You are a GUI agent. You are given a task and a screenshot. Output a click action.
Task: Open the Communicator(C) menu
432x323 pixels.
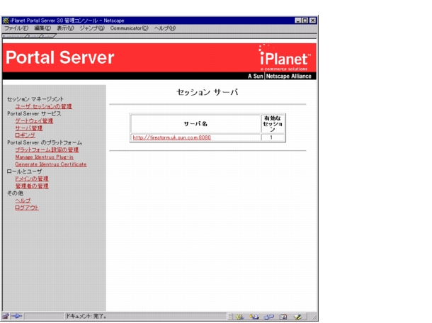tap(129, 28)
